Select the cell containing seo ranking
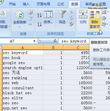This screenshot has width=110, height=111. pyautogui.click(x=23, y=78)
